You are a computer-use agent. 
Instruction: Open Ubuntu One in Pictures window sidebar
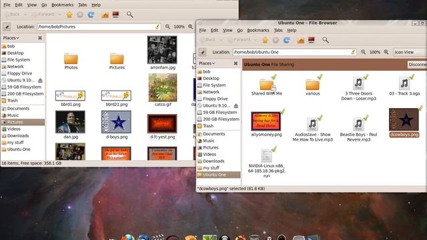19,149
